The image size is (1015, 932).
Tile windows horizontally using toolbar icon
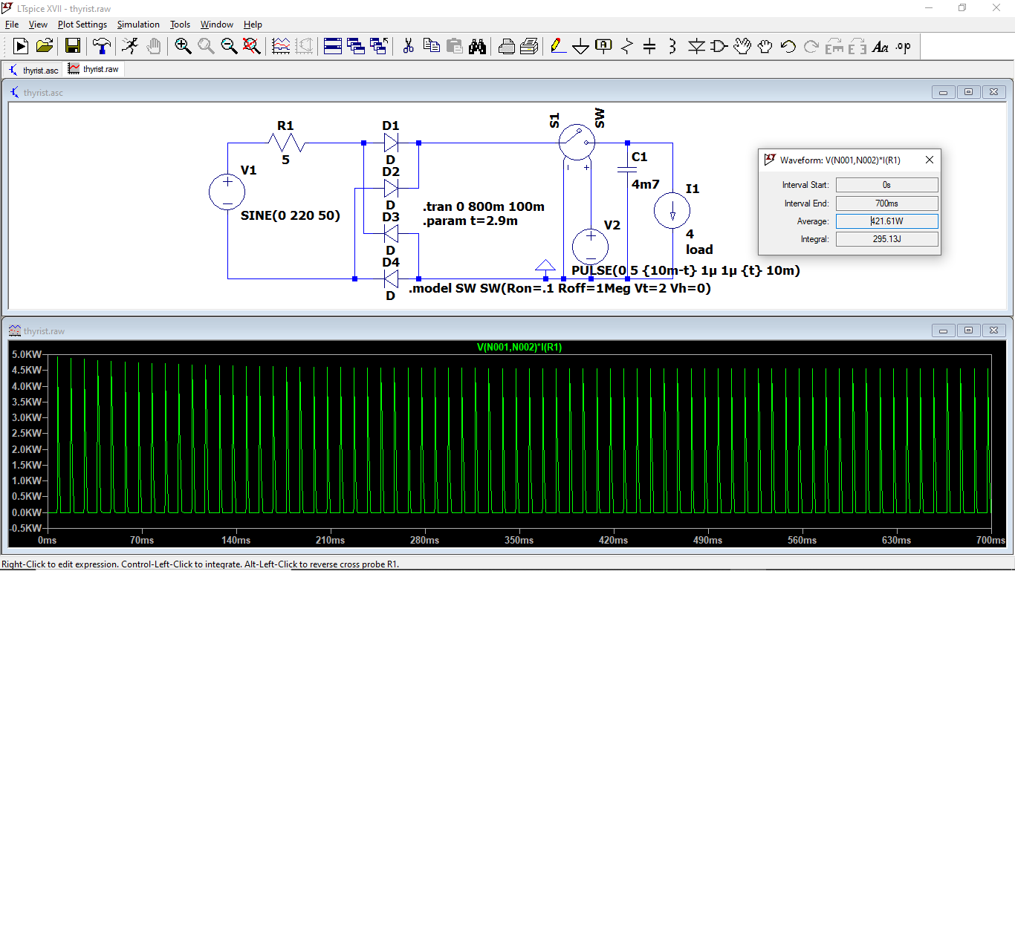pos(333,46)
